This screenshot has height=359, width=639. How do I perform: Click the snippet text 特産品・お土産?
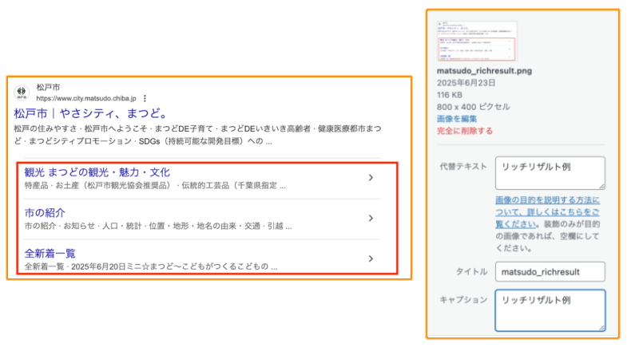[155, 186]
